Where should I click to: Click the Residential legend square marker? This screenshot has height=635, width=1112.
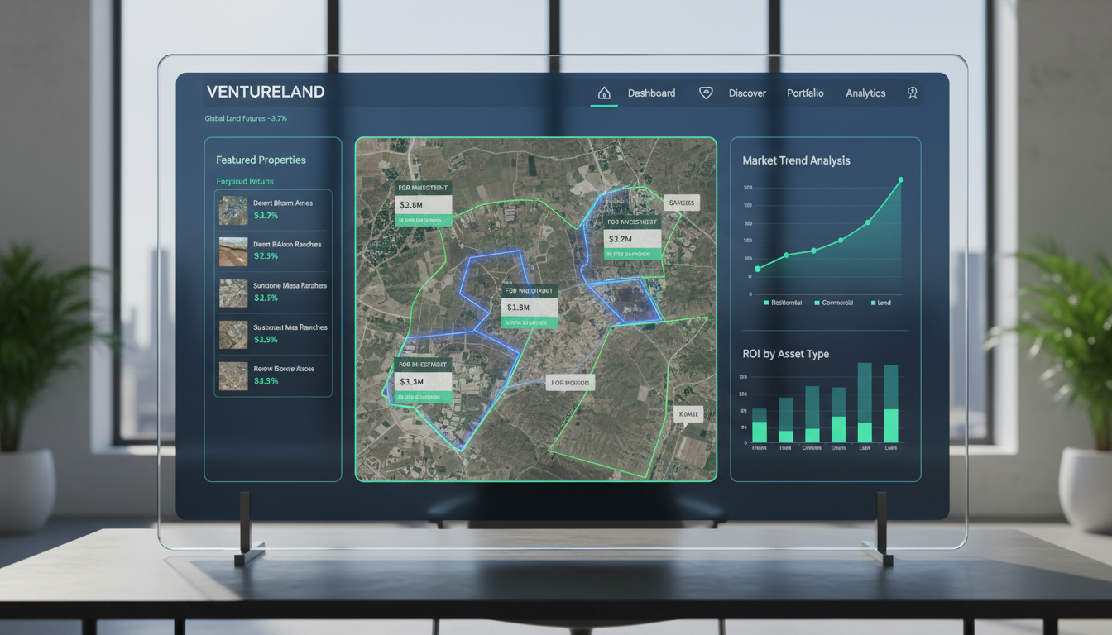coord(766,303)
